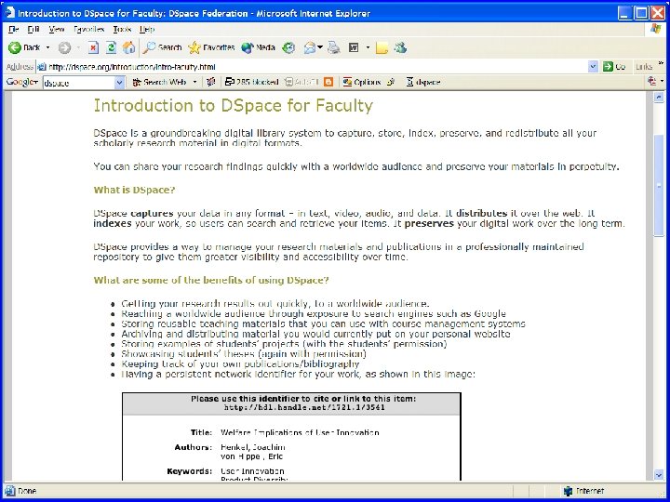Click the Links toolbar label
Image resolution: width=670 pixels, height=502 pixels.
(644, 67)
